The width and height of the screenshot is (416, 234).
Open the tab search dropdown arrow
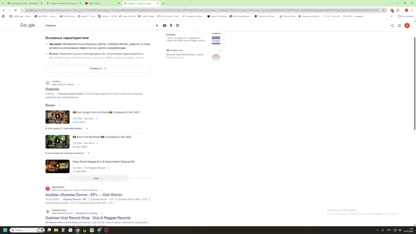(x=3, y=3)
